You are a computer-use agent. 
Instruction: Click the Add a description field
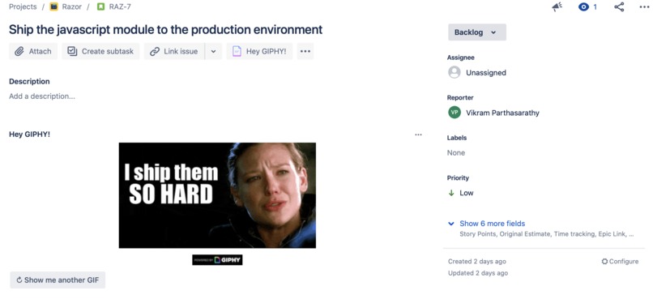click(x=42, y=96)
